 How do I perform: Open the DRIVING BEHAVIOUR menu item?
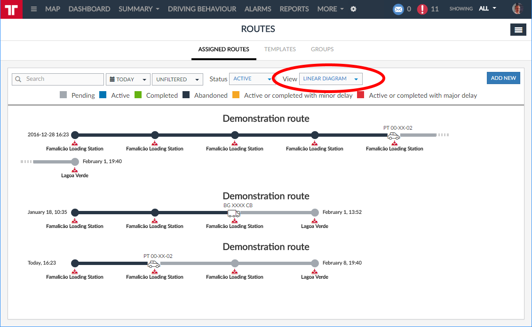[202, 9]
